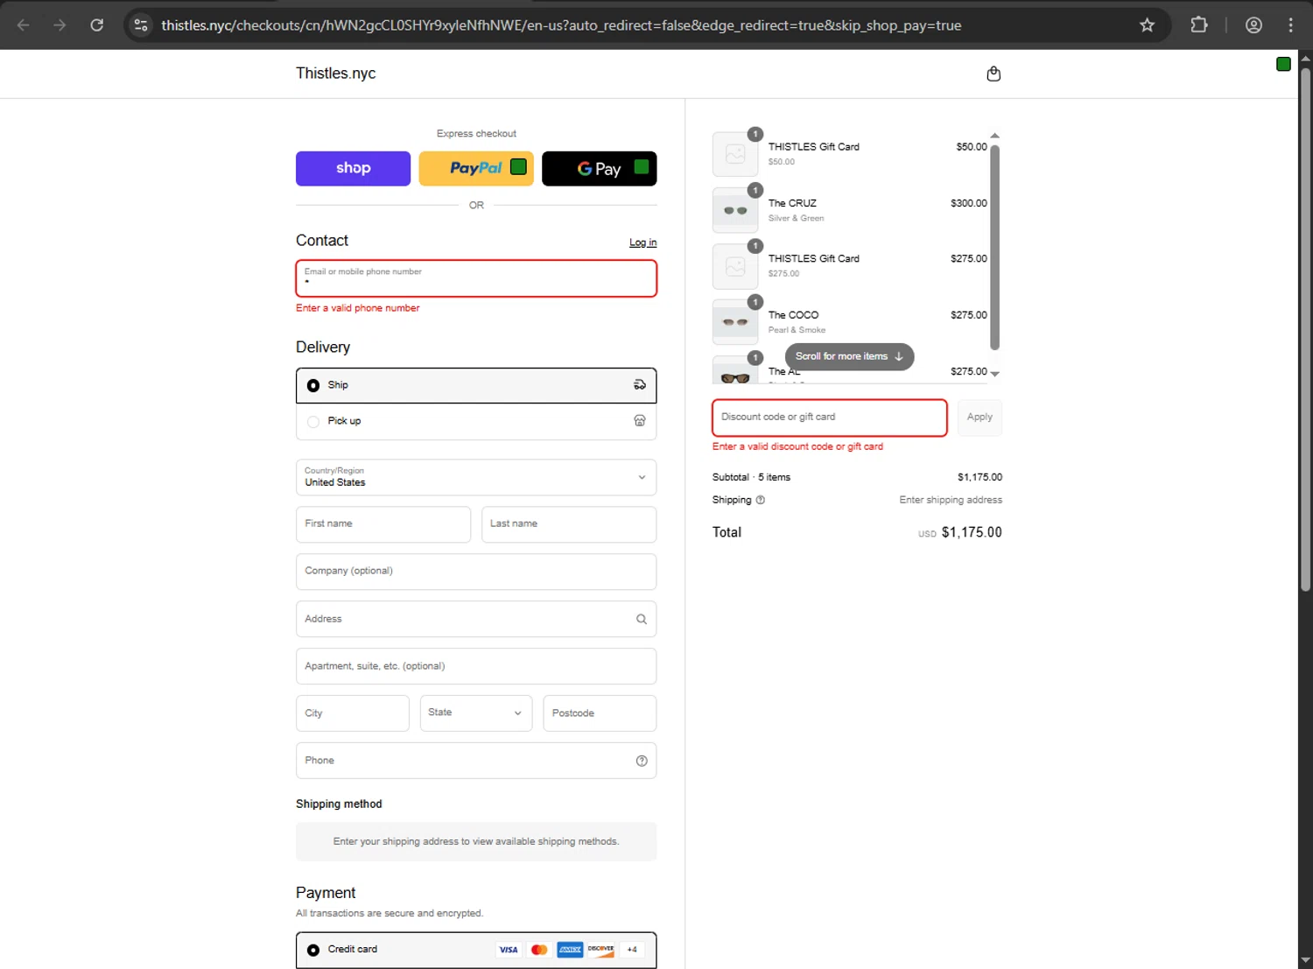Click The CRUZ product thumbnail
The image size is (1313, 969).
735,210
